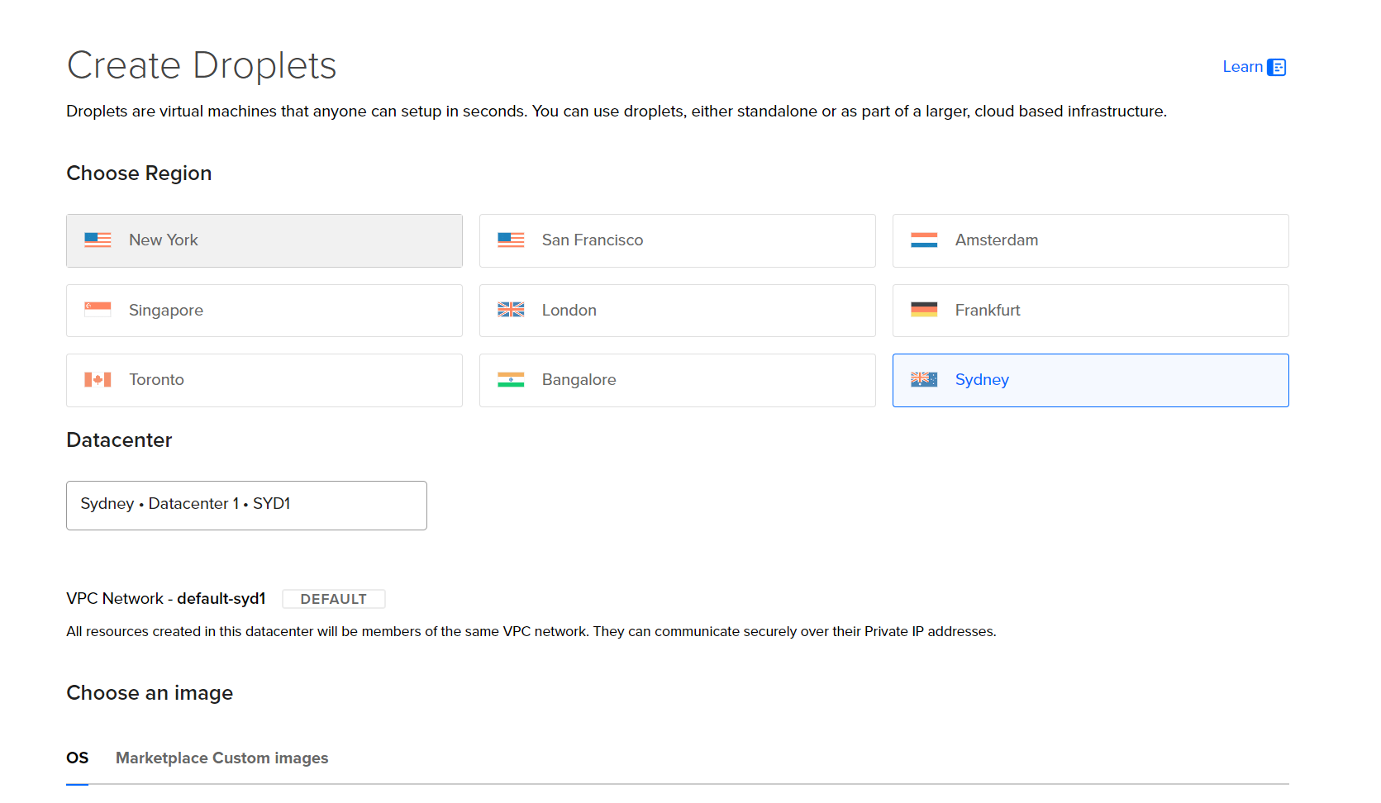Click the US flag icon beside San Francisco
The height and width of the screenshot is (803, 1381).
point(511,240)
